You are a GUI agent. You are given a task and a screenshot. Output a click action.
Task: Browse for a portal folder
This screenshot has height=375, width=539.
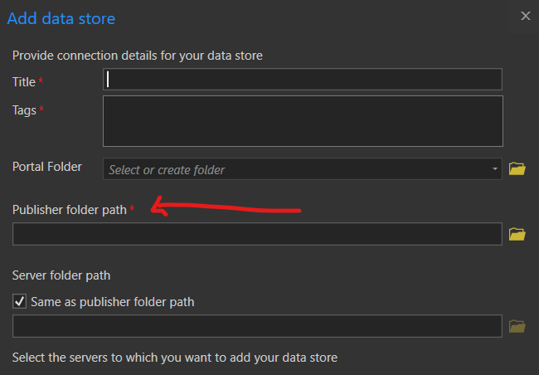(x=517, y=169)
